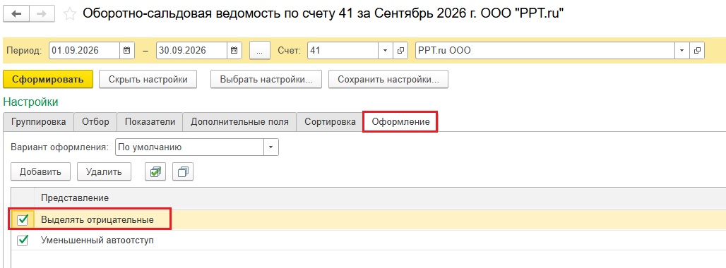Image resolution: width=726 pixels, height=268 pixels.
Task: Open PPT.ru ООО organization card icon
Action: tap(697, 50)
